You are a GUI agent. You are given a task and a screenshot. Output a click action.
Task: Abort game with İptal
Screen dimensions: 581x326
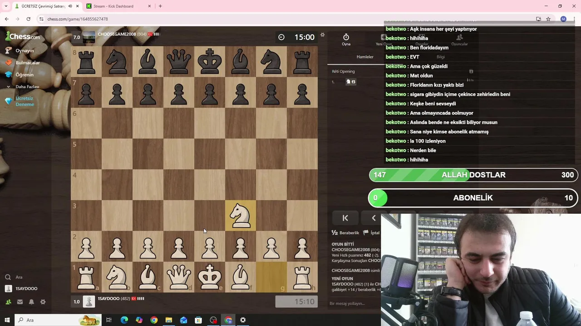[x=371, y=233]
